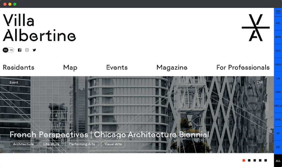Screen dimensions: 282x167
Task: Close the browser window with red button
Action: pos(5,4)
